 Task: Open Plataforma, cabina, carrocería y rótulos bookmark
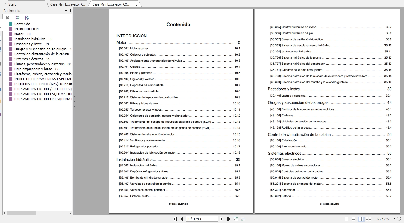tap(43, 74)
